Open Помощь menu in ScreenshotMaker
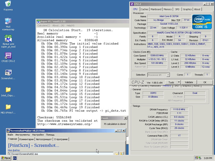 pos(50,135)
